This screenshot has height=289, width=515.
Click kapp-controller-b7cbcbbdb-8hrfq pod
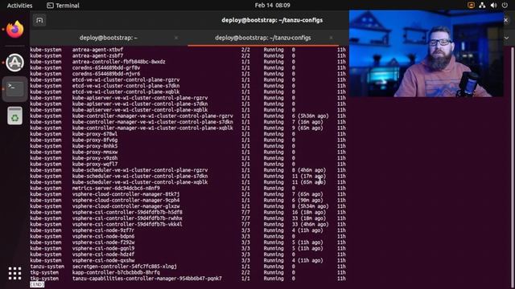pyautogui.click(x=116, y=273)
